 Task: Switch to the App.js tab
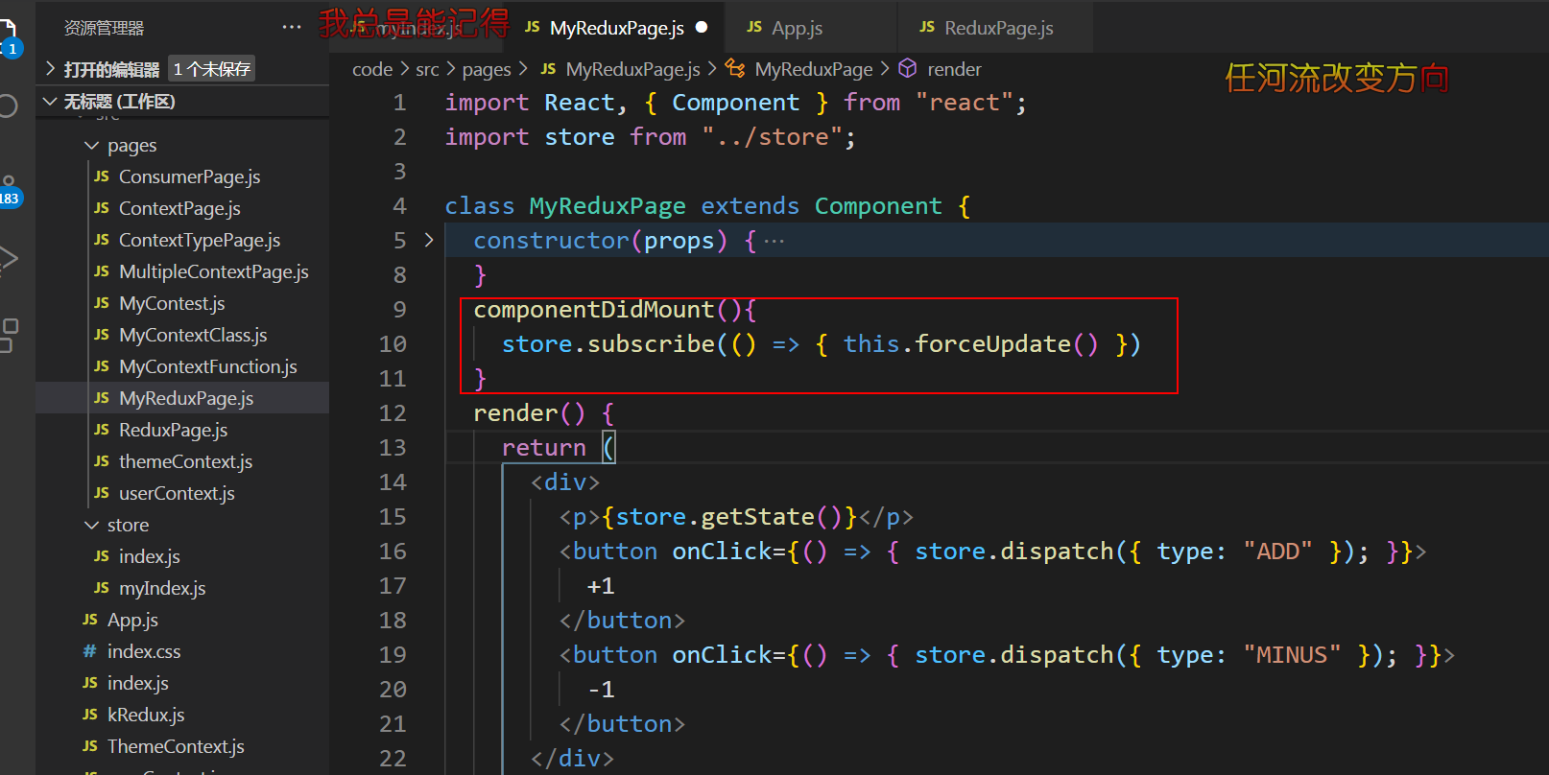[x=797, y=28]
